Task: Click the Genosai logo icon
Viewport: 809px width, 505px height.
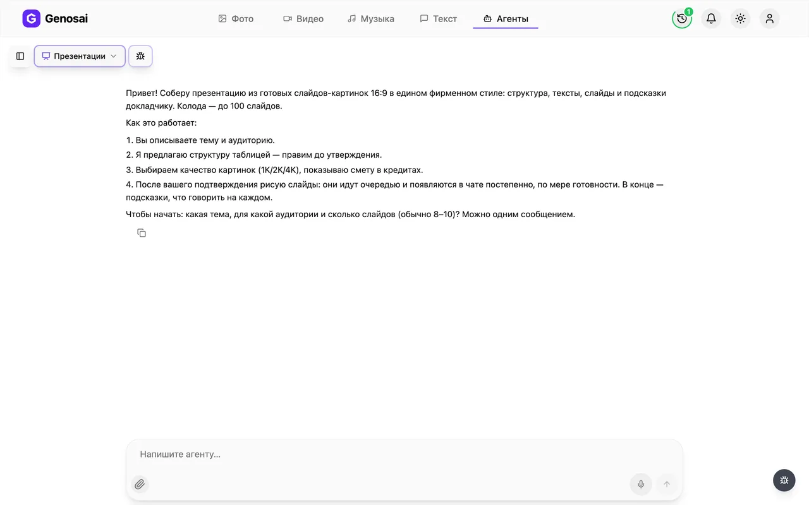Action: (x=31, y=19)
